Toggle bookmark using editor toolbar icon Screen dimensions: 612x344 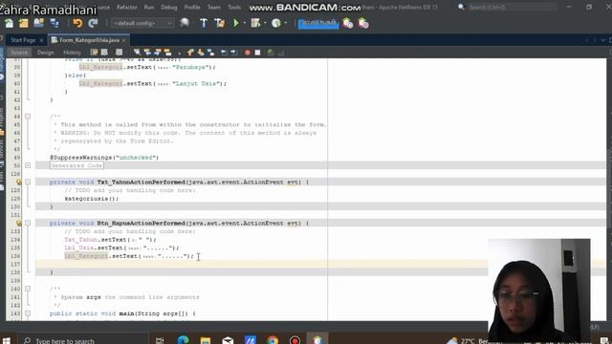click(210, 53)
